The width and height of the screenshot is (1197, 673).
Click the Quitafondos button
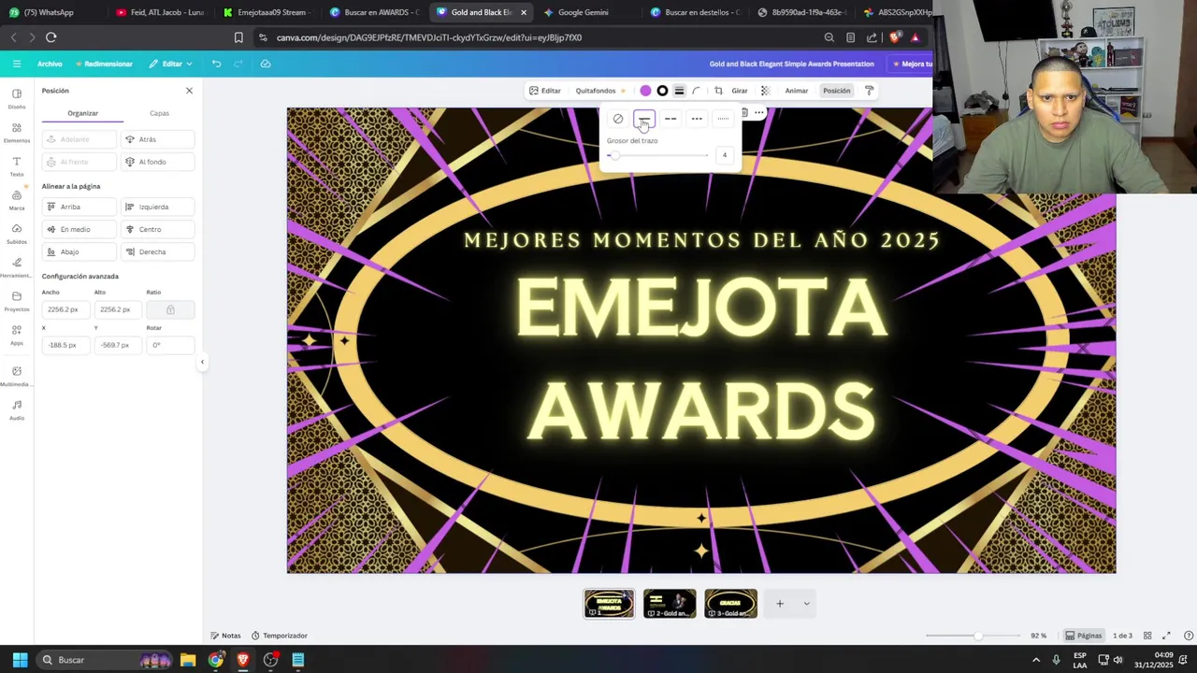pos(600,91)
